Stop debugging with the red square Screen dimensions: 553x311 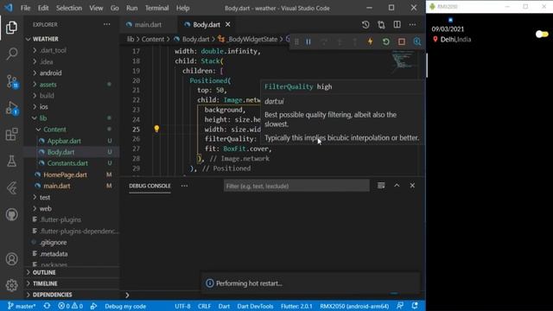click(402, 41)
